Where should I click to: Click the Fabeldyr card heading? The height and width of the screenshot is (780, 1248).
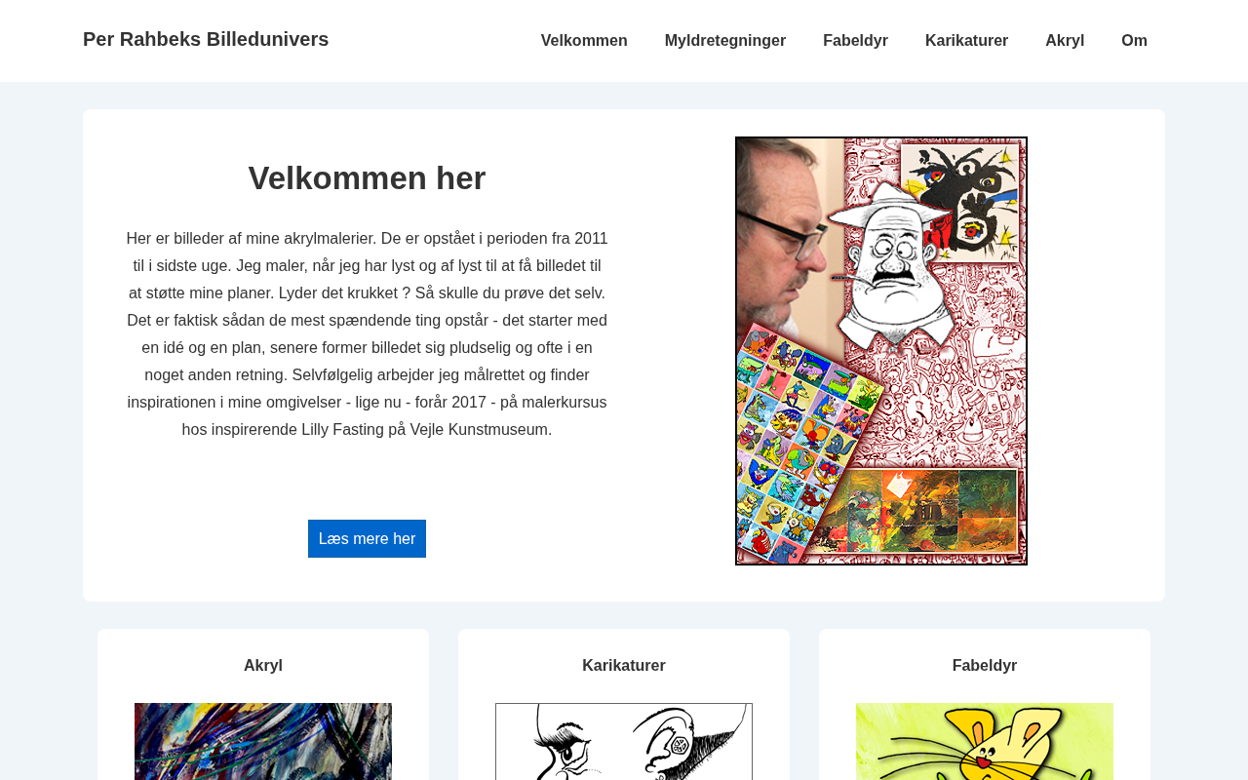tap(985, 666)
